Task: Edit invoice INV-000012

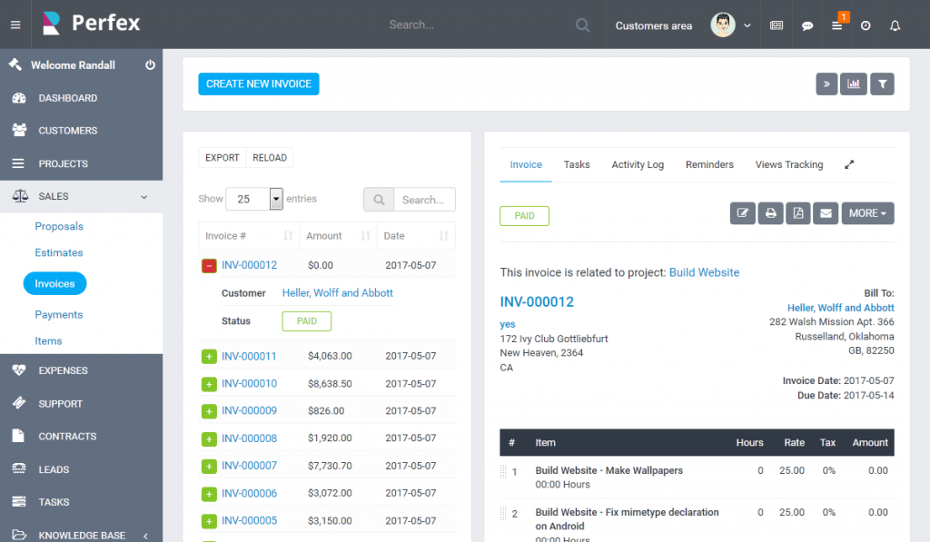Action: (x=742, y=213)
